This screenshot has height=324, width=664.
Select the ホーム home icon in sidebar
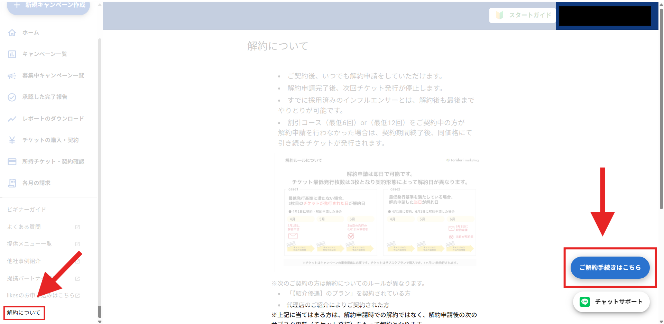12,33
